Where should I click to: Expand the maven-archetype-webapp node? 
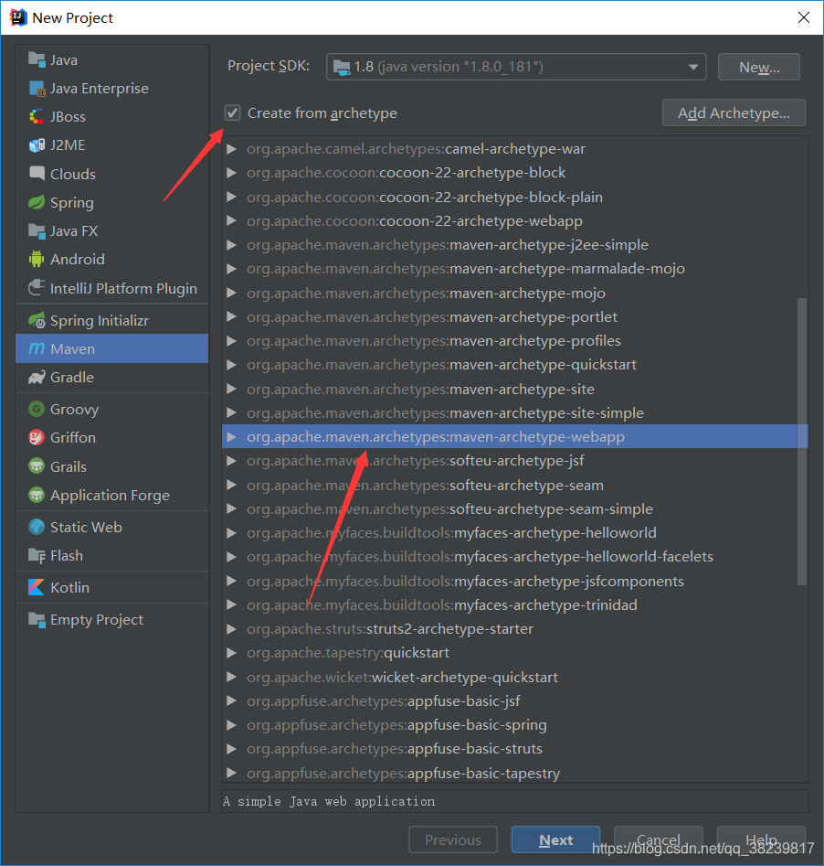coord(232,437)
